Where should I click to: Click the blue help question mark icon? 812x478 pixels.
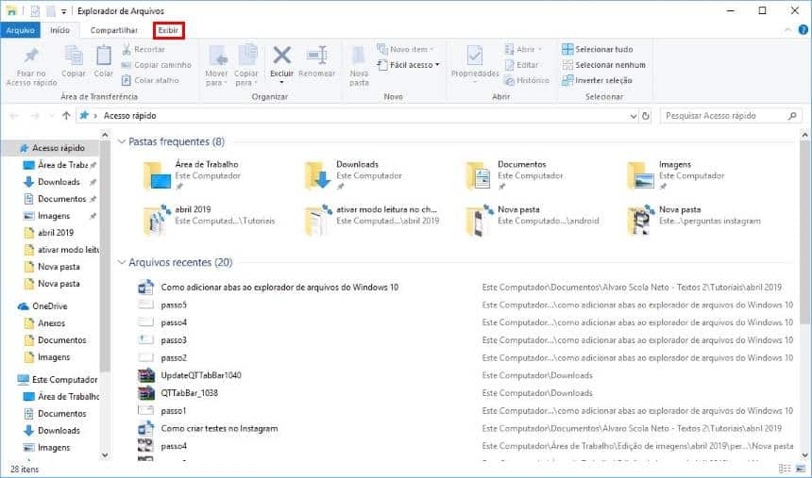tap(804, 30)
